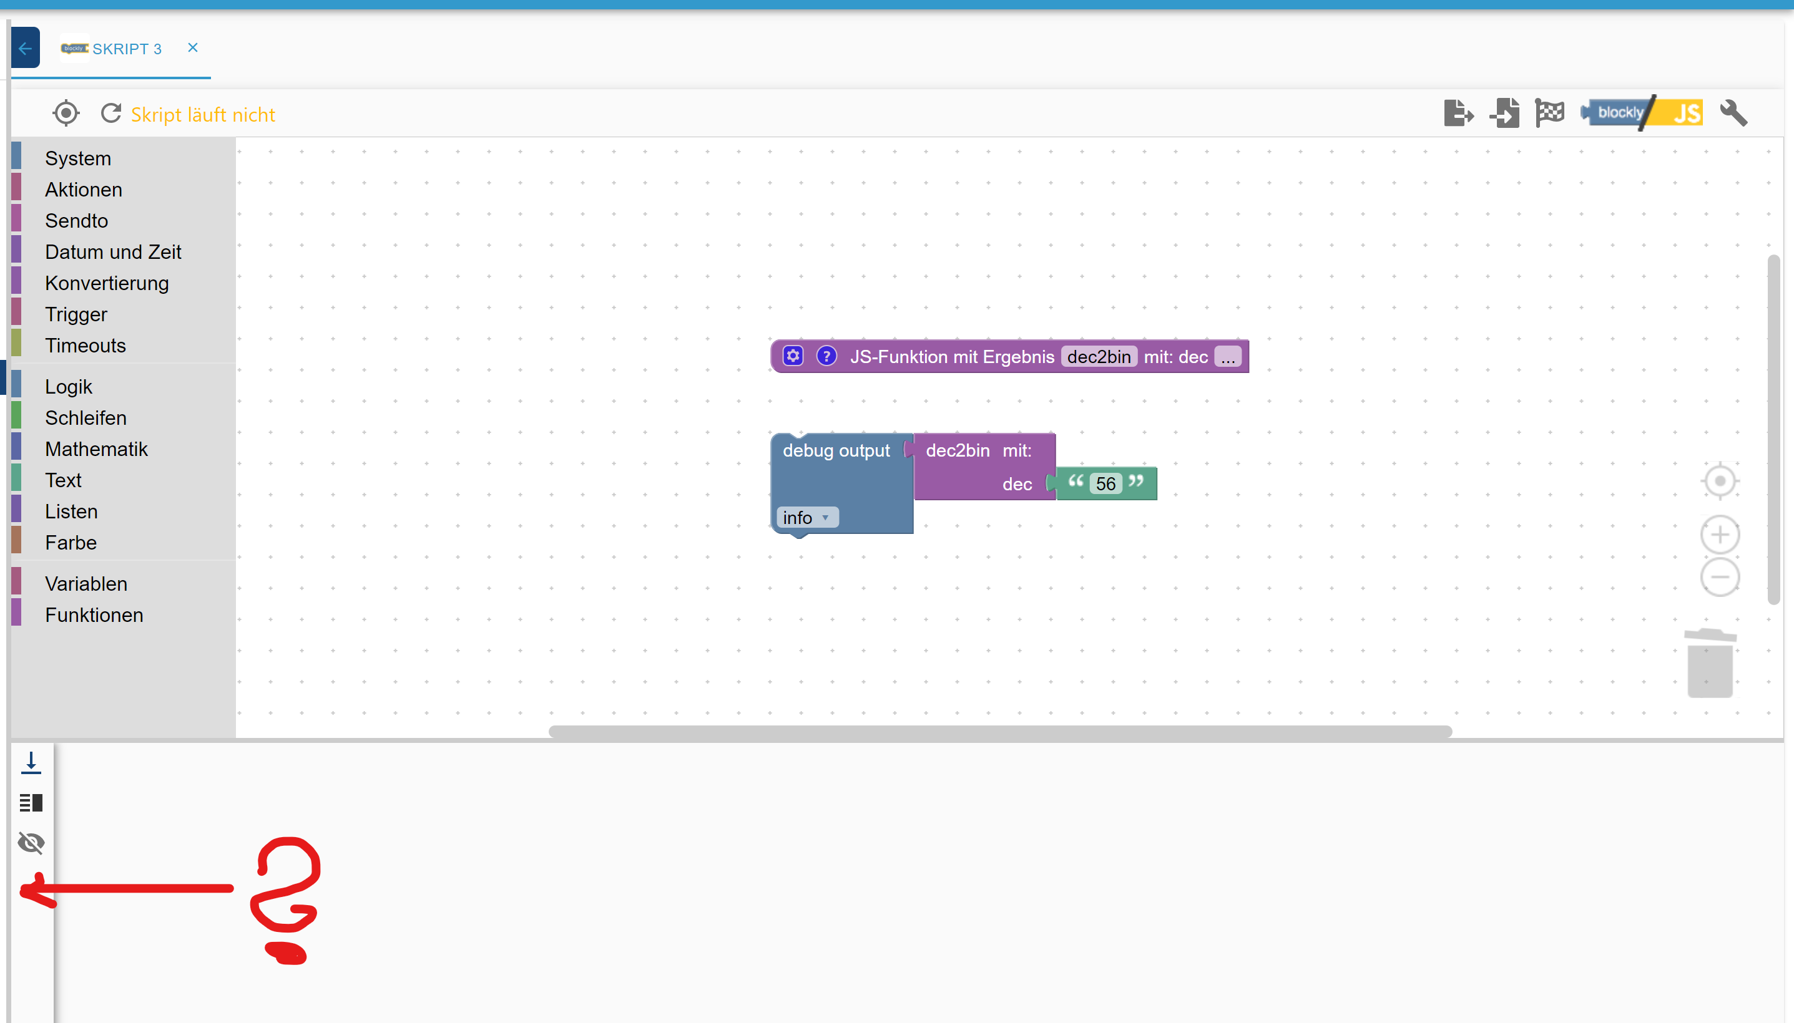
Task: Click the blue back arrow button
Action: pyautogui.click(x=26, y=48)
